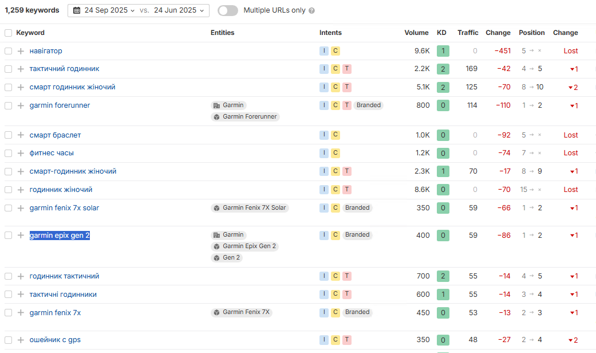The image size is (596, 353).
Task: Check the select-all checkbox in header
Action: tap(9, 33)
